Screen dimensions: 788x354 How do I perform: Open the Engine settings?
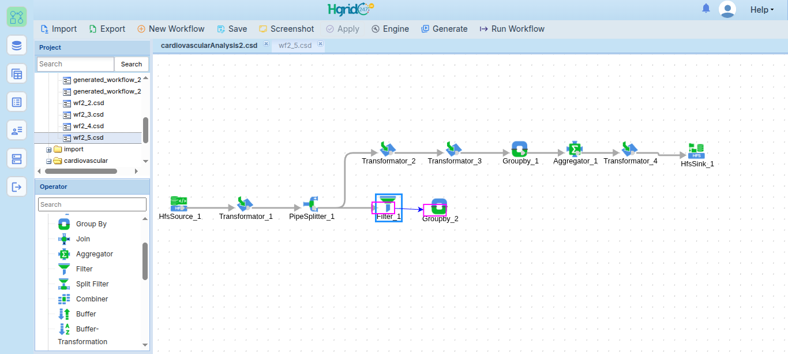[x=390, y=29]
